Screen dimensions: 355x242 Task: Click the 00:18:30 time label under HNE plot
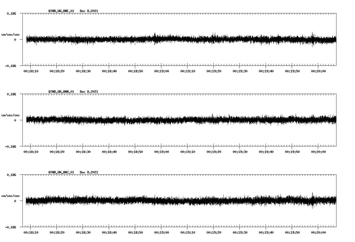click(x=83, y=71)
